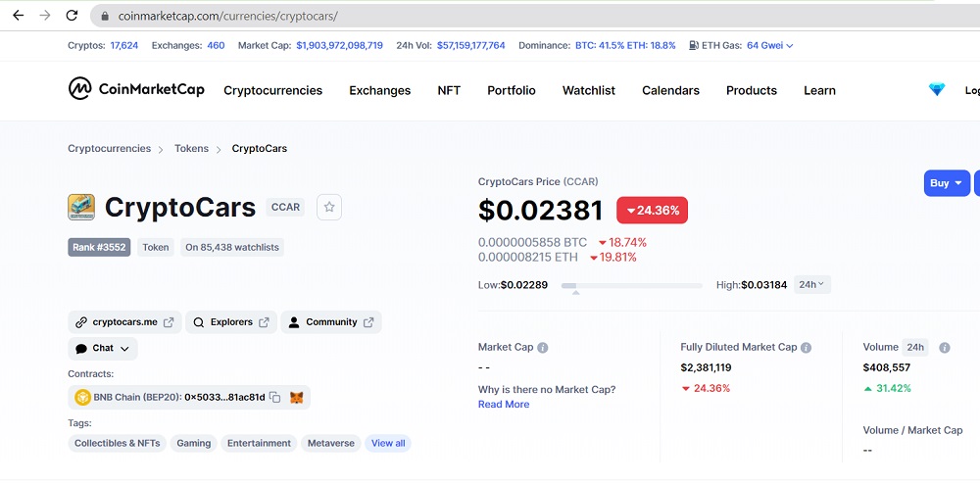Click the Cryptos count 17,624 link
980x485 pixels.
[x=124, y=46]
